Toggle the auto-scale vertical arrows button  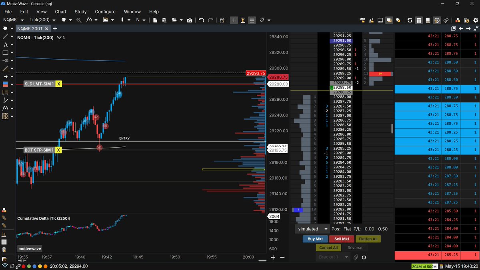pos(243,20)
